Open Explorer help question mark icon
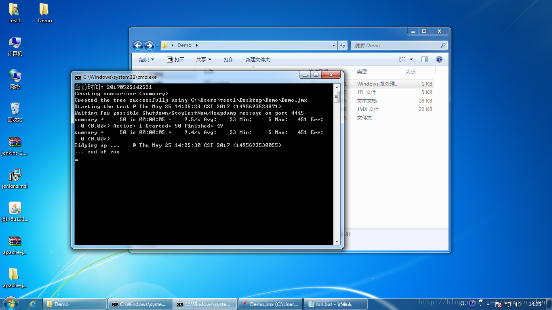This screenshot has width=552, height=310. 439,59
